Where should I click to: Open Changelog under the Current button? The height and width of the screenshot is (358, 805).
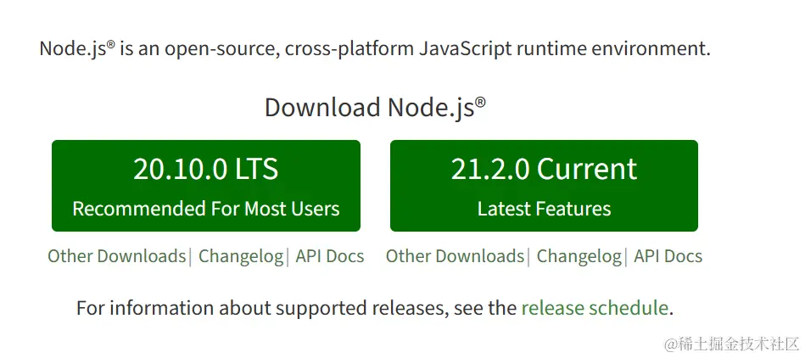coord(579,256)
